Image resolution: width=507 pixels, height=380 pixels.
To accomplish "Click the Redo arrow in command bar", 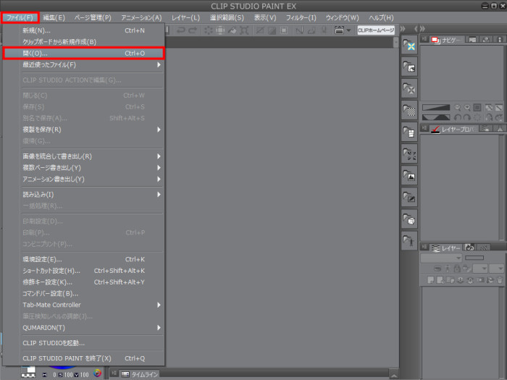I will point(193,30).
